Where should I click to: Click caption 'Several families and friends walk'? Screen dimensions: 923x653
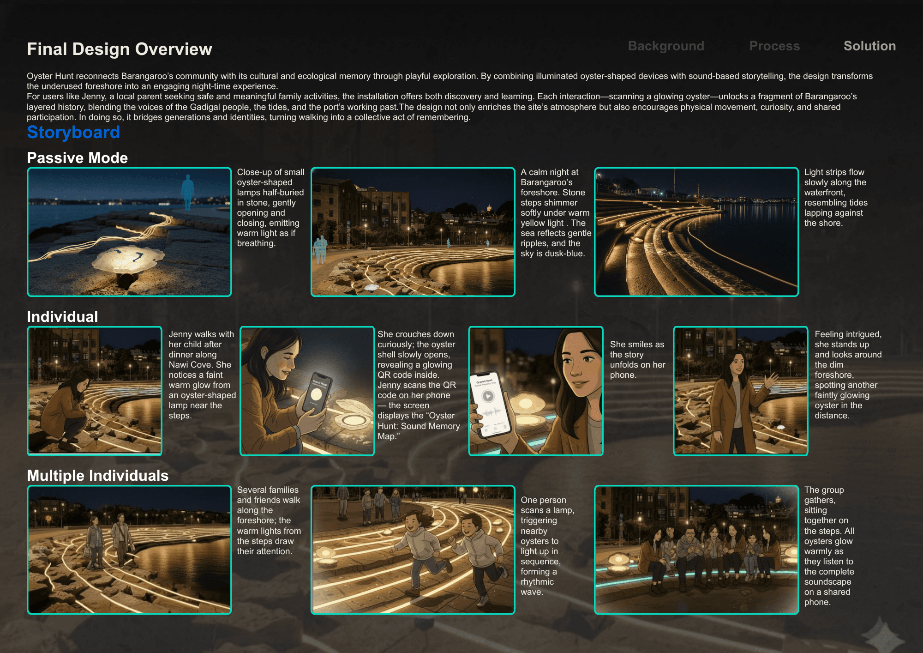pos(269,520)
